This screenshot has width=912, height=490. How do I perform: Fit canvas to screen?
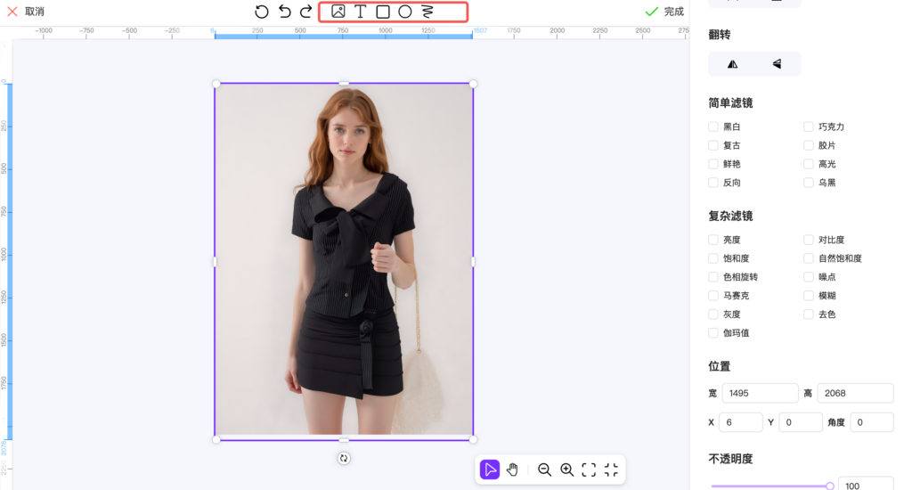tap(590, 470)
